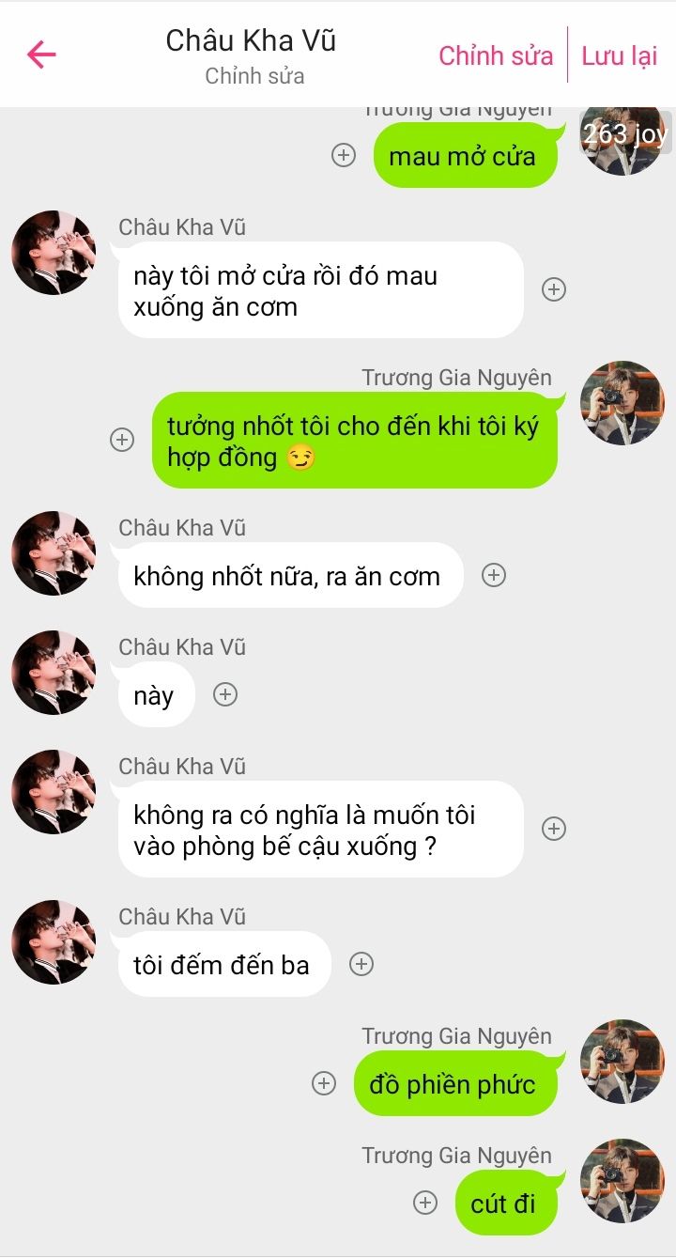
Task: Click plus icon beside 'mau mở cửa'
Action: click(x=345, y=155)
